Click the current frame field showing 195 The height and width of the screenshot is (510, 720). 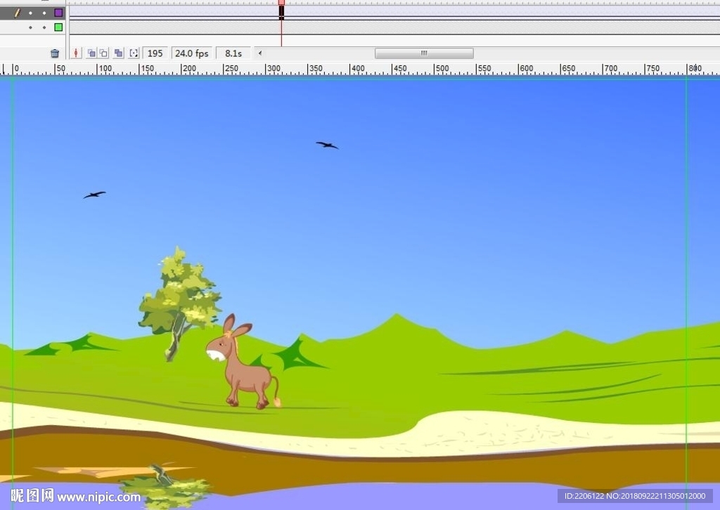[x=155, y=53]
